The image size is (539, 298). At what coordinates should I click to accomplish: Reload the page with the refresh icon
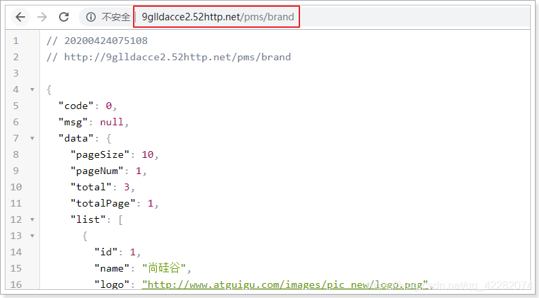click(x=64, y=17)
